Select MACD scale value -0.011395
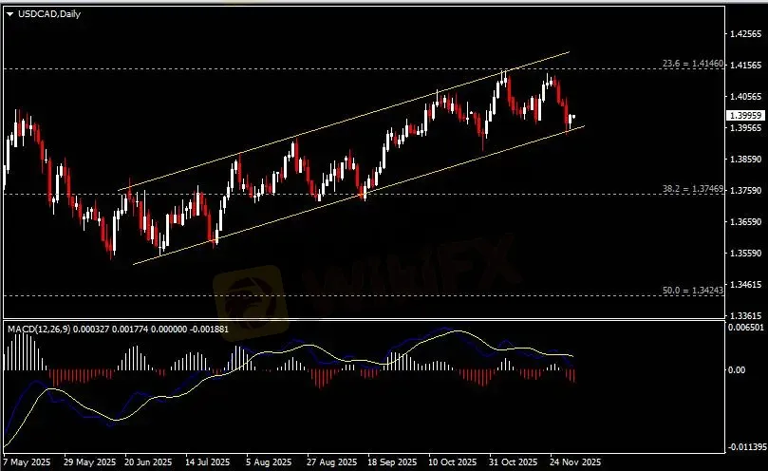Image resolution: width=768 pixels, height=471 pixels. tap(747, 447)
